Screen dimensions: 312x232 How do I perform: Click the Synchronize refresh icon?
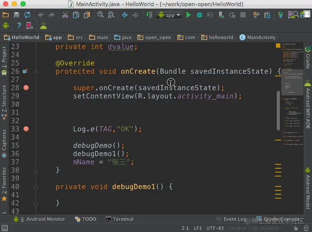(27, 15)
